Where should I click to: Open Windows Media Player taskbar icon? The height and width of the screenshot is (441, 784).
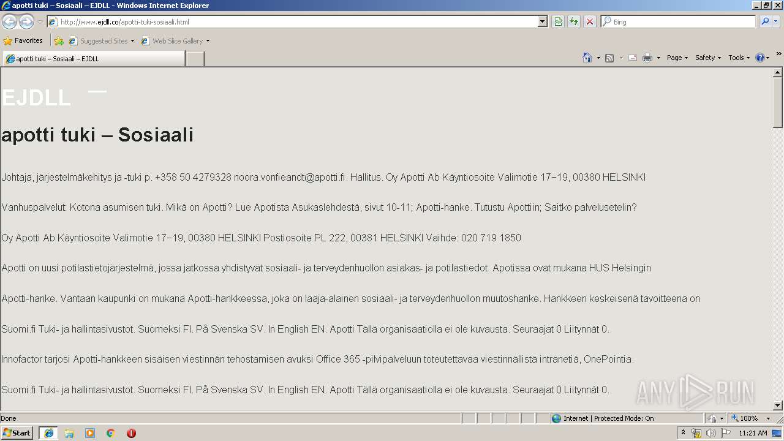coord(90,433)
